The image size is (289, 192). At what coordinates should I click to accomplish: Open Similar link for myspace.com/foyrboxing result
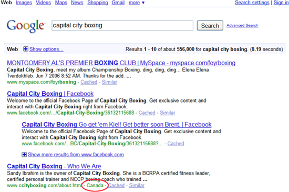[109, 82]
